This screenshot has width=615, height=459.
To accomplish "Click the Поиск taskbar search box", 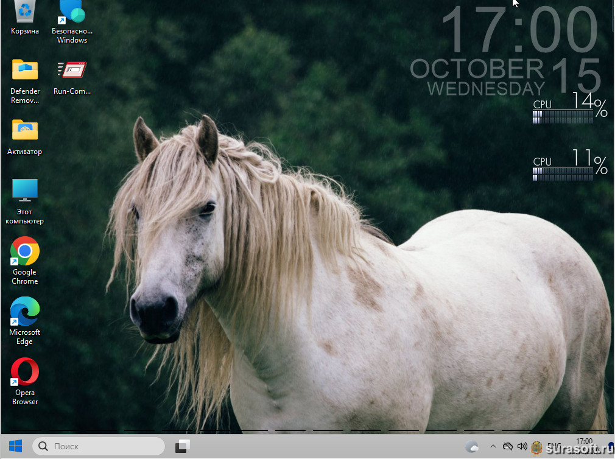I will coord(99,446).
